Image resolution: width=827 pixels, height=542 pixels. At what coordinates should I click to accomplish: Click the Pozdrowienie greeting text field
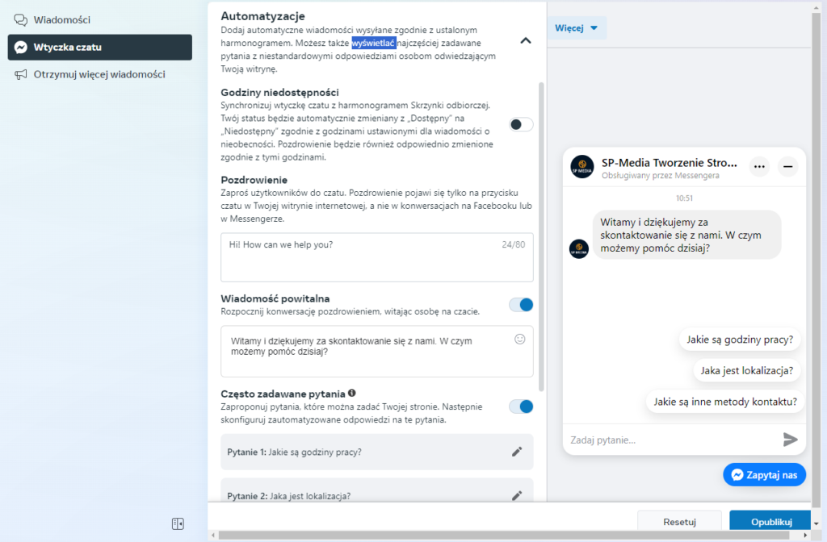(376, 257)
